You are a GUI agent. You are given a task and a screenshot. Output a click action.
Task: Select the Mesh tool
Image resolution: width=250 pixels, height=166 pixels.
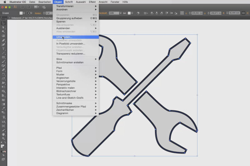(x=3, y=100)
